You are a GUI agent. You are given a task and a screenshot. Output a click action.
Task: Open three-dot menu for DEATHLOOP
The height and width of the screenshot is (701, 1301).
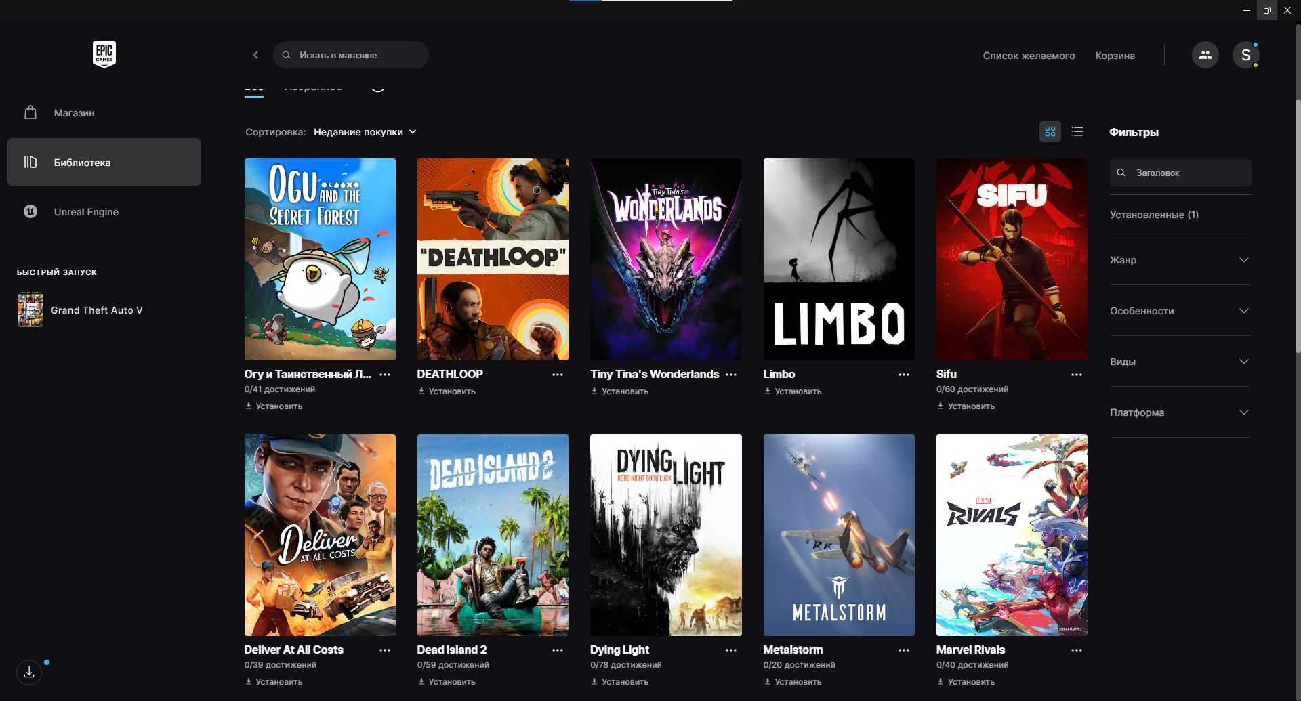(x=558, y=375)
